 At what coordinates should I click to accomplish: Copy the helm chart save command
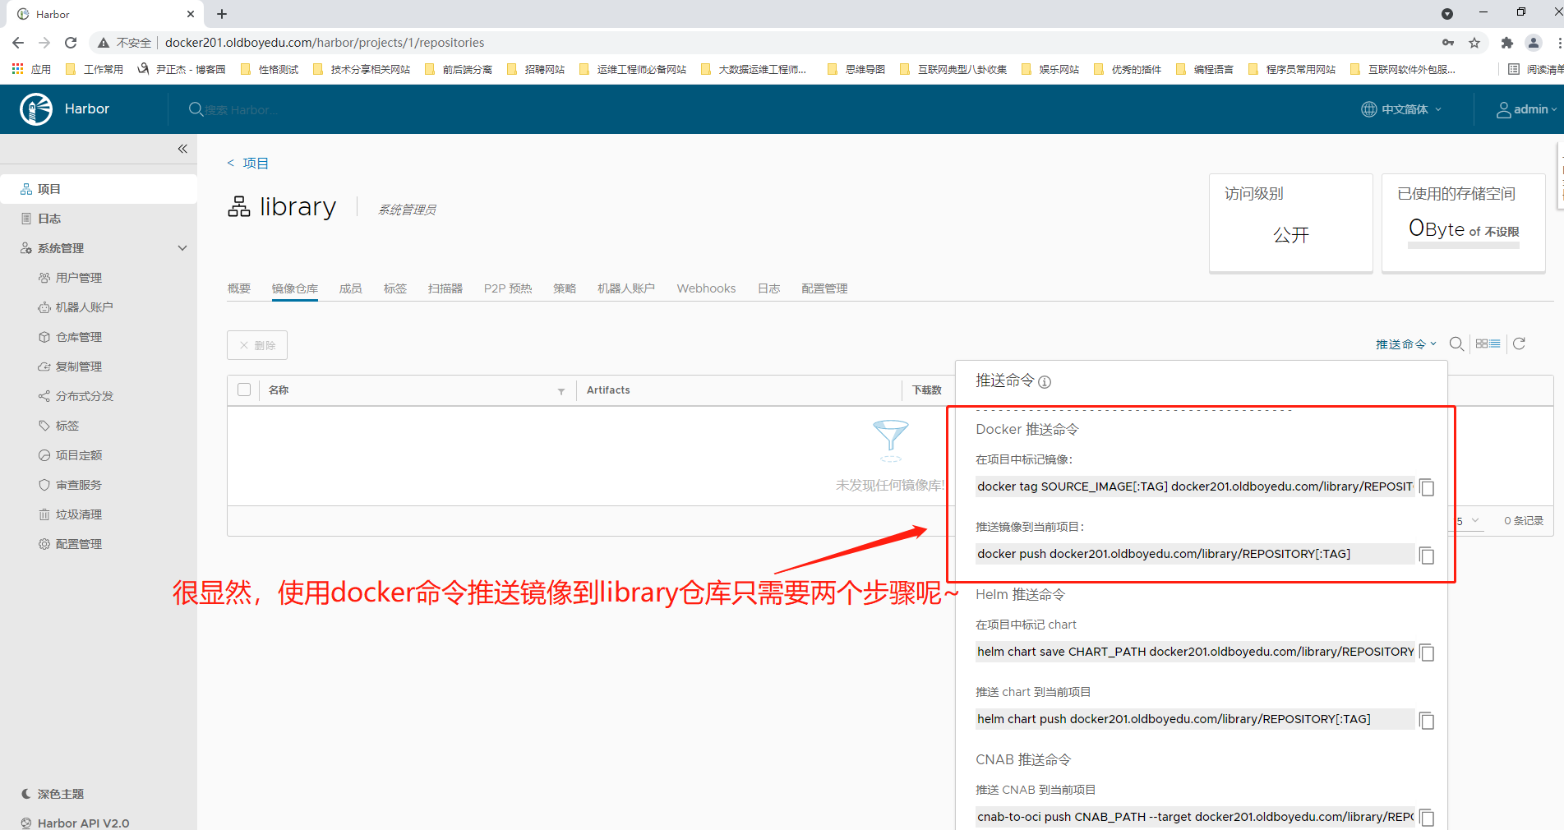pos(1428,652)
